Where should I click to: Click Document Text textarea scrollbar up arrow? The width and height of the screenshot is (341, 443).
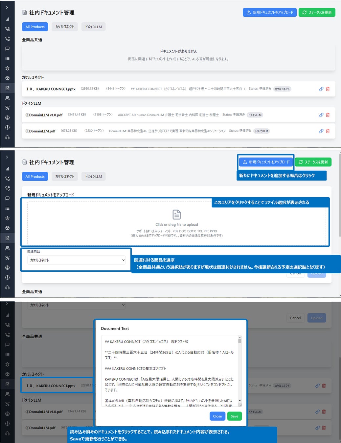pyautogui.click(x=240, y=337)
